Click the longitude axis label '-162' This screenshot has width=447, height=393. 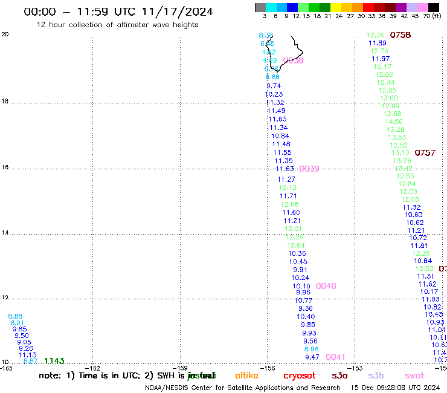[x=92, y=368]
